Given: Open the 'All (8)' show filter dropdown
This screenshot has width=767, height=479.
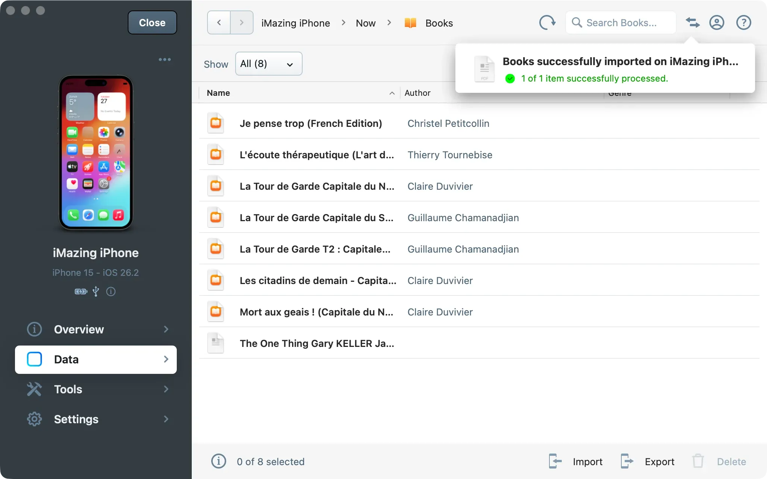Looking at the screenshot, I should click(269, 64).
